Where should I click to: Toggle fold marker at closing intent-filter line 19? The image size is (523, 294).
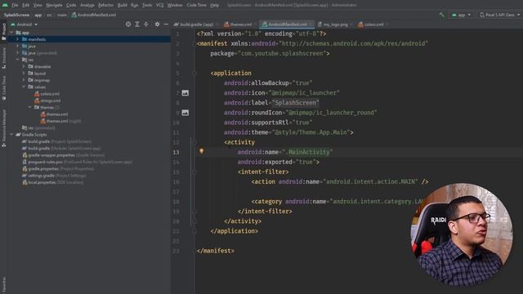[194, 212]
